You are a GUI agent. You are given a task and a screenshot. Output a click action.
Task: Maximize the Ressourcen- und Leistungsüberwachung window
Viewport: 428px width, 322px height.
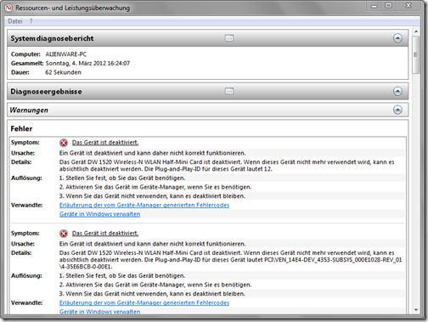(x=389, y=6)
